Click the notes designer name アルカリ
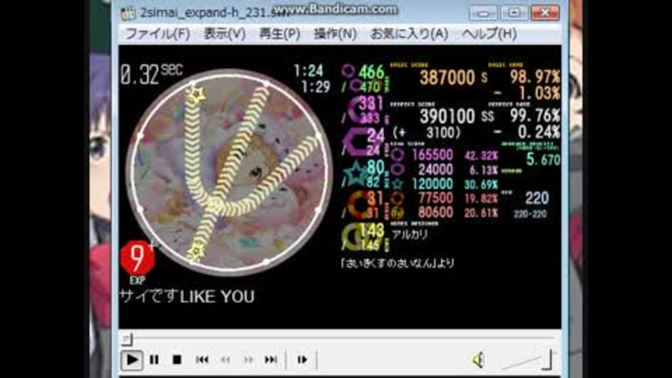The height and width of the screenshot is (378, 672). [x=409, y=234]
